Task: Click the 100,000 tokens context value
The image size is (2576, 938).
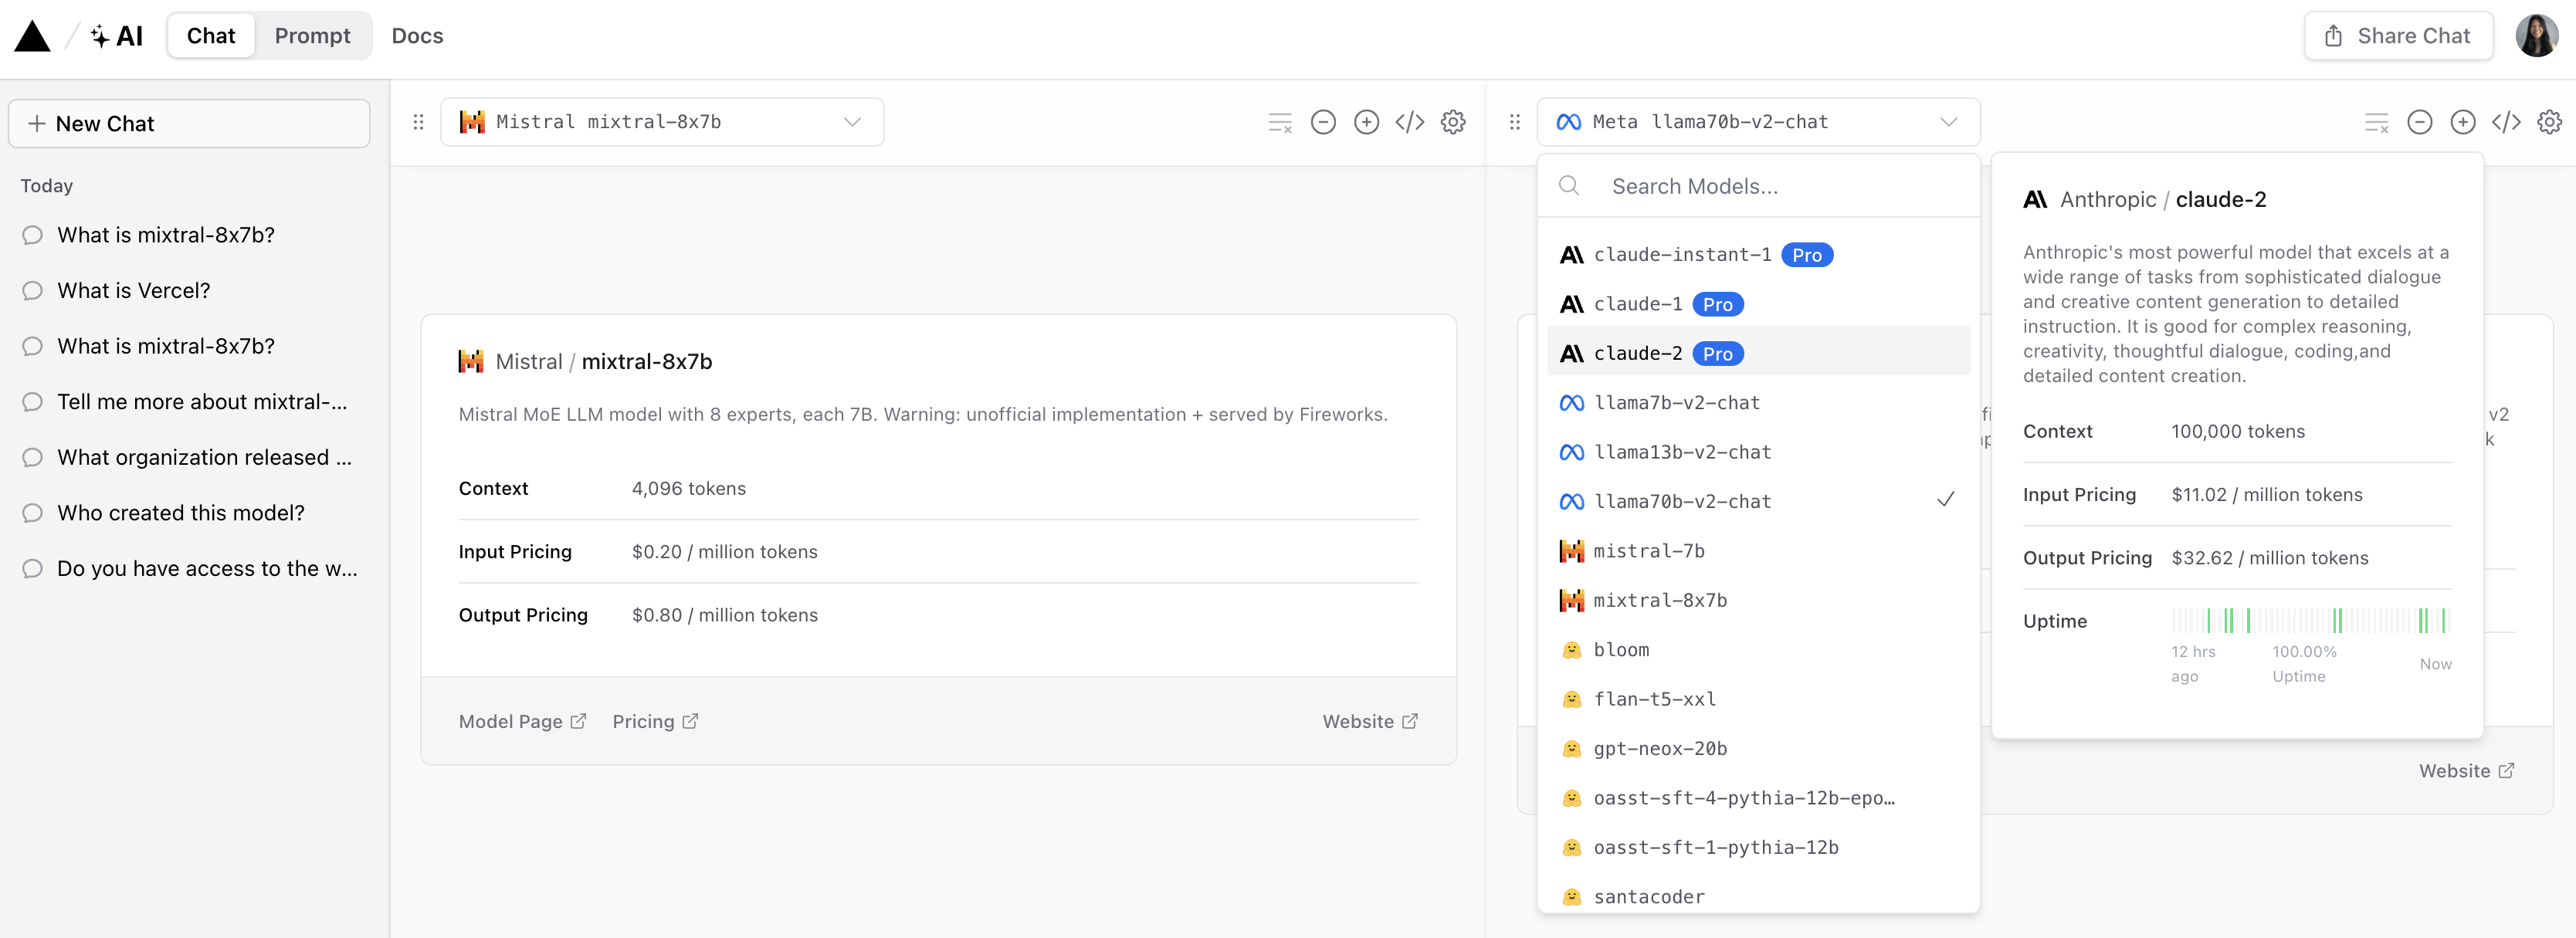Action: tap(2238, 432)
